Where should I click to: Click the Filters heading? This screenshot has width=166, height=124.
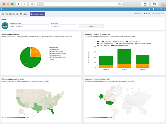pyautogui.click(x=4, y=19)
